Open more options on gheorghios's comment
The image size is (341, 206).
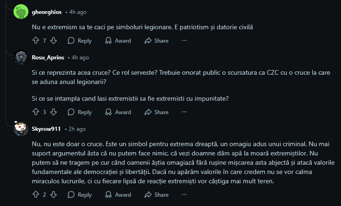(184, 41)
